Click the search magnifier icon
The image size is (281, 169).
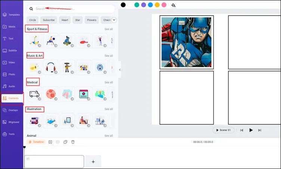tap(31, 9)
